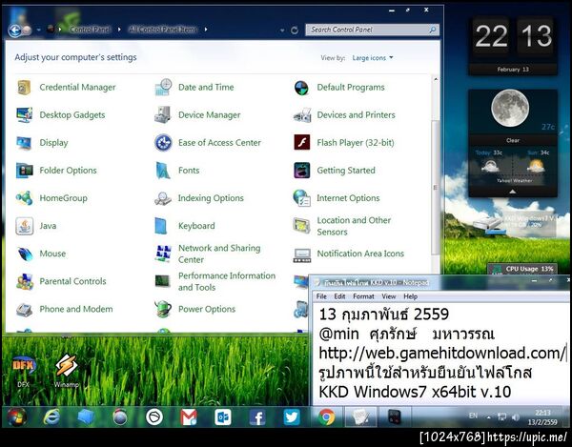Open the DFX desktop shortcut
572x447 pixels.
(x=23, y=371)
